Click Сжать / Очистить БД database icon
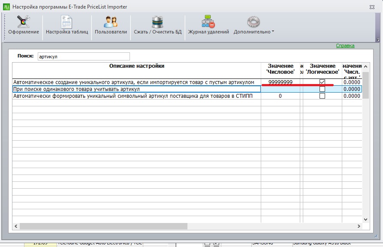Screen dimensions: 383x247 [x=157, y=22]
